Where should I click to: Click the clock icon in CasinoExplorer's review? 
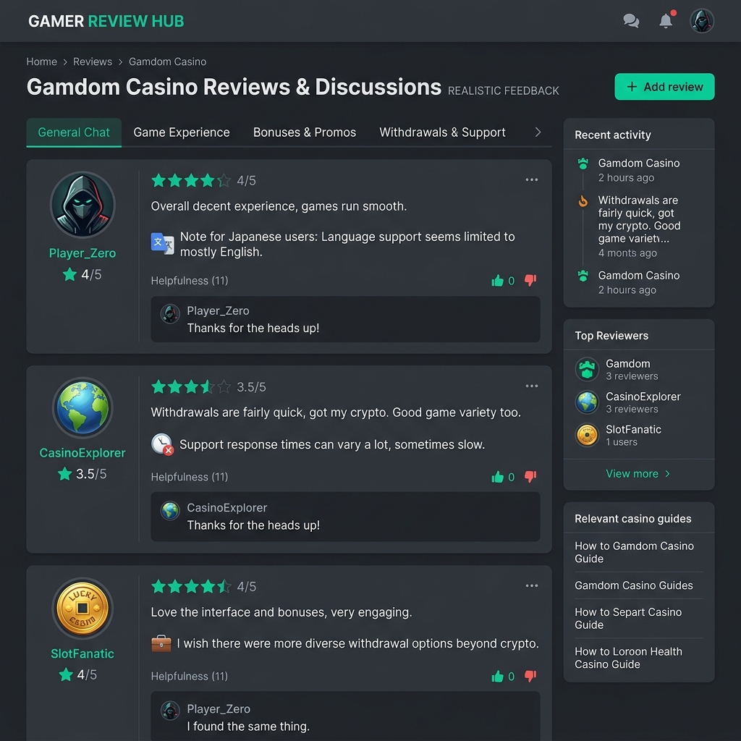click(x=162, y=444)
